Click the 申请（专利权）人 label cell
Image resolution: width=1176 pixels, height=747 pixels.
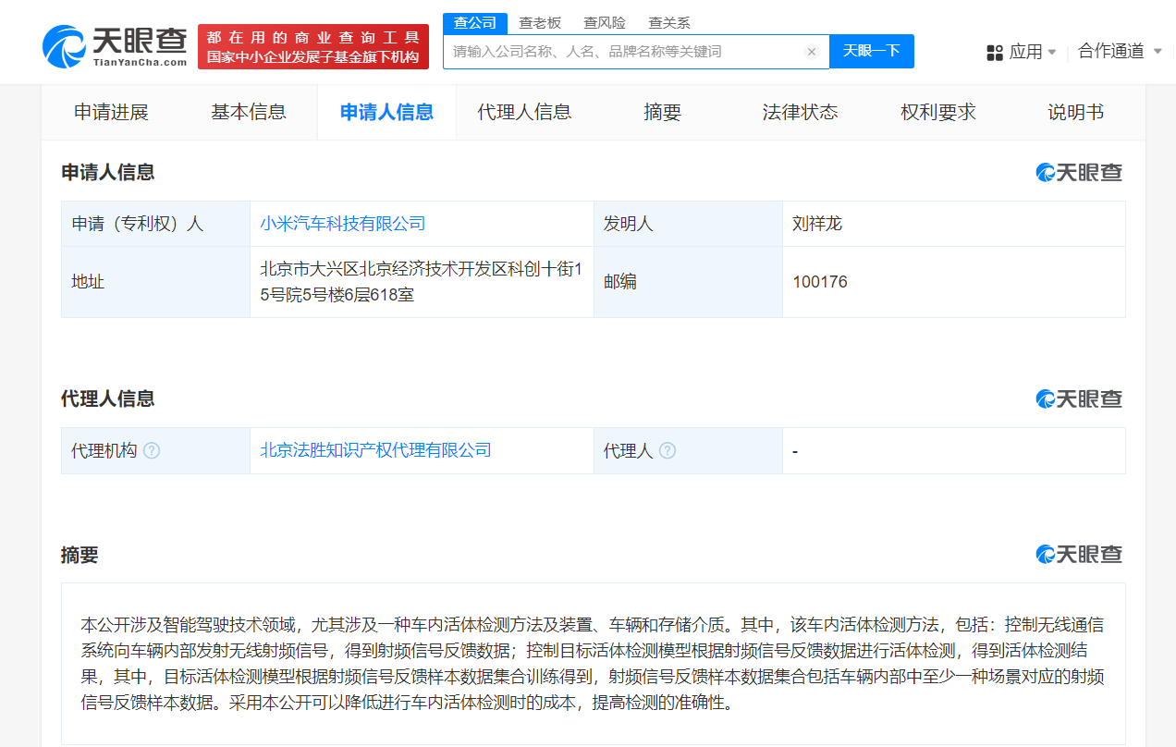click(155, 224)
